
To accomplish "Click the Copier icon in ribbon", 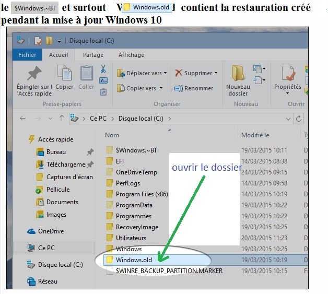I will tap(64, 73).
